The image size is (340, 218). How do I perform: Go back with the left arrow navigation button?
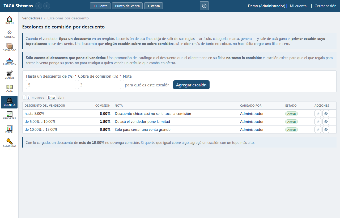coord(39,6)
